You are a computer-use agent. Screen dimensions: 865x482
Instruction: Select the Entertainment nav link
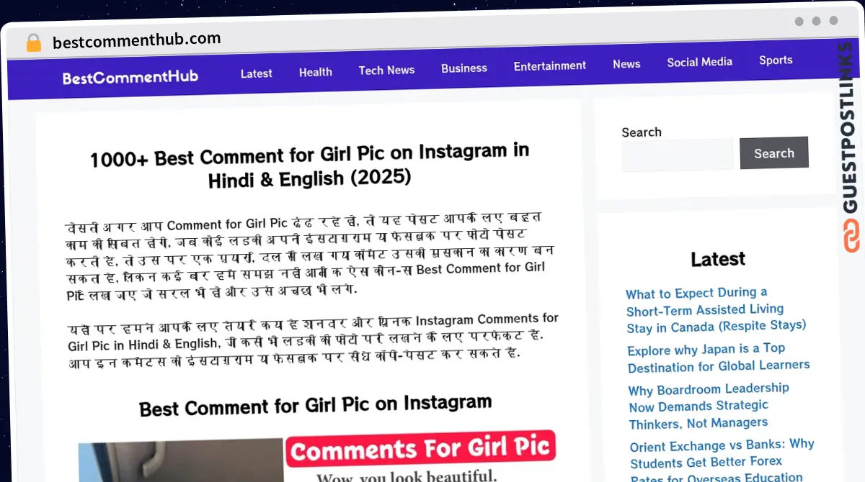pyautogui.click(x=549, y=65)
